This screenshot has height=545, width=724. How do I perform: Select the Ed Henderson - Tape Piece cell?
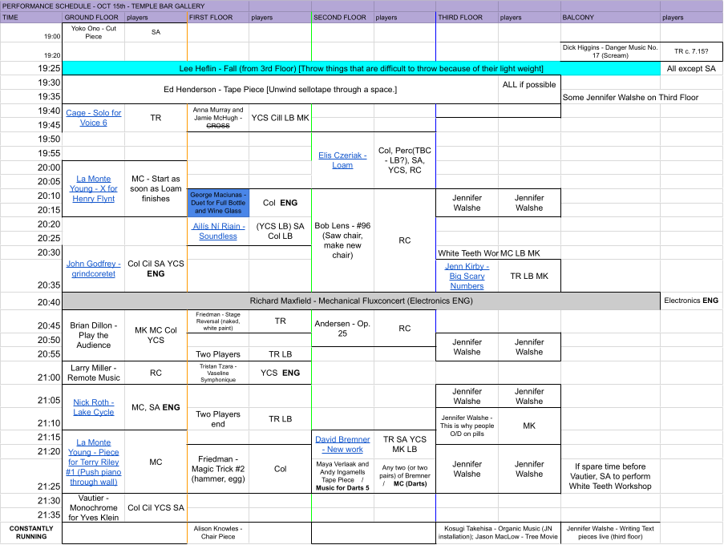click(x=279, y=89)
